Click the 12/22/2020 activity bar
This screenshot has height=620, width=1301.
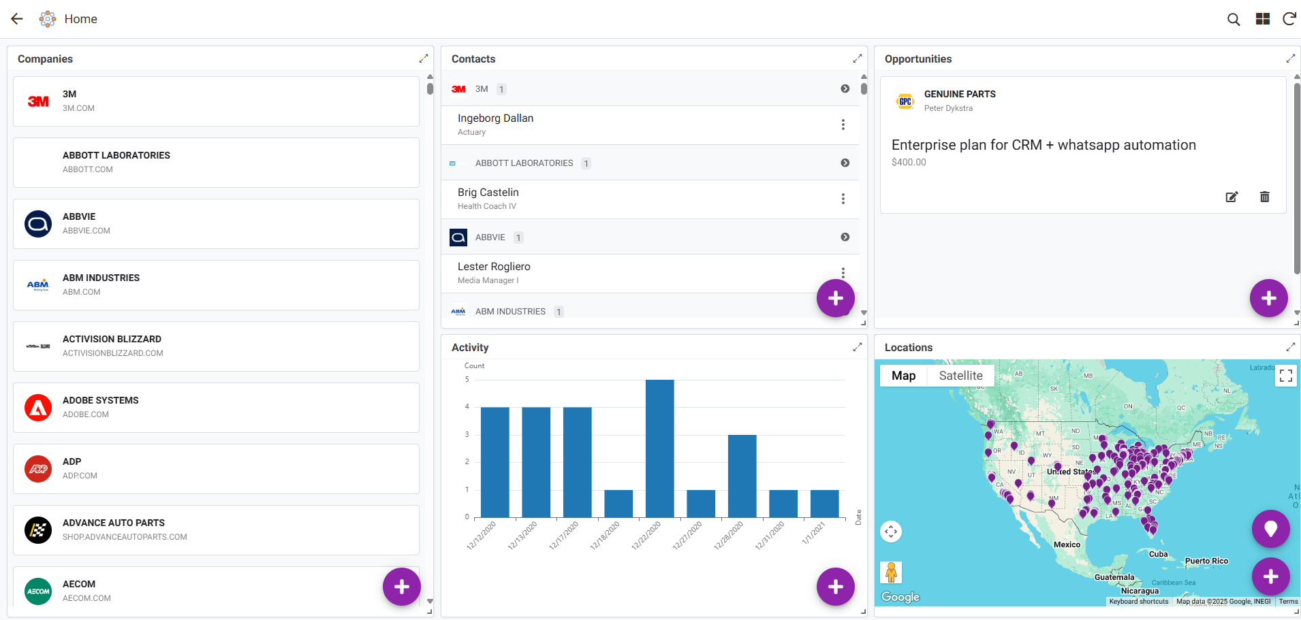click(659, 448)
